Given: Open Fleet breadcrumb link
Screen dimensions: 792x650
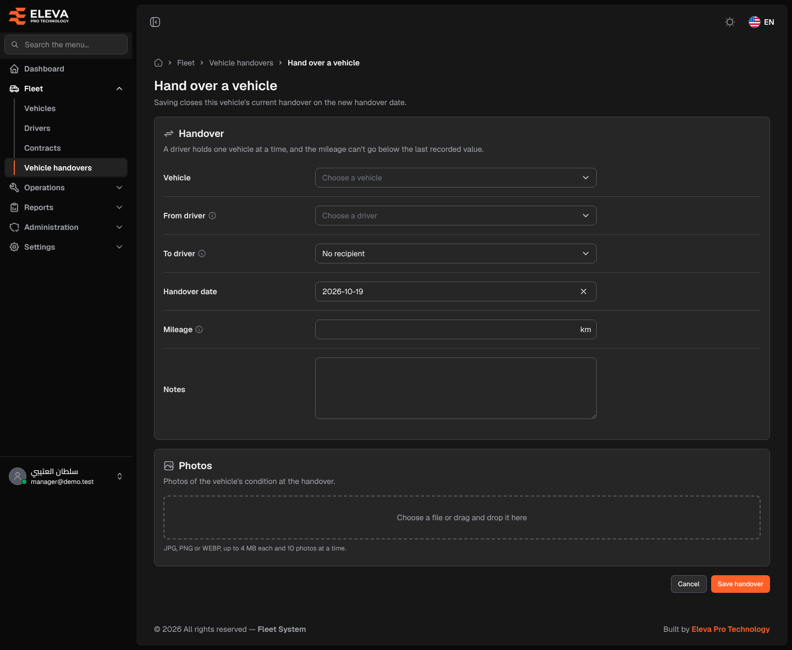Looking at the screenshot, I should [186, 63].
